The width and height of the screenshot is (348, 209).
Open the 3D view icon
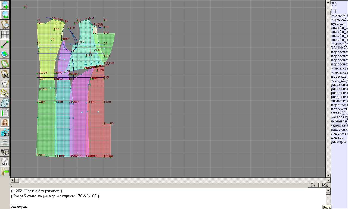click(5, 132)
